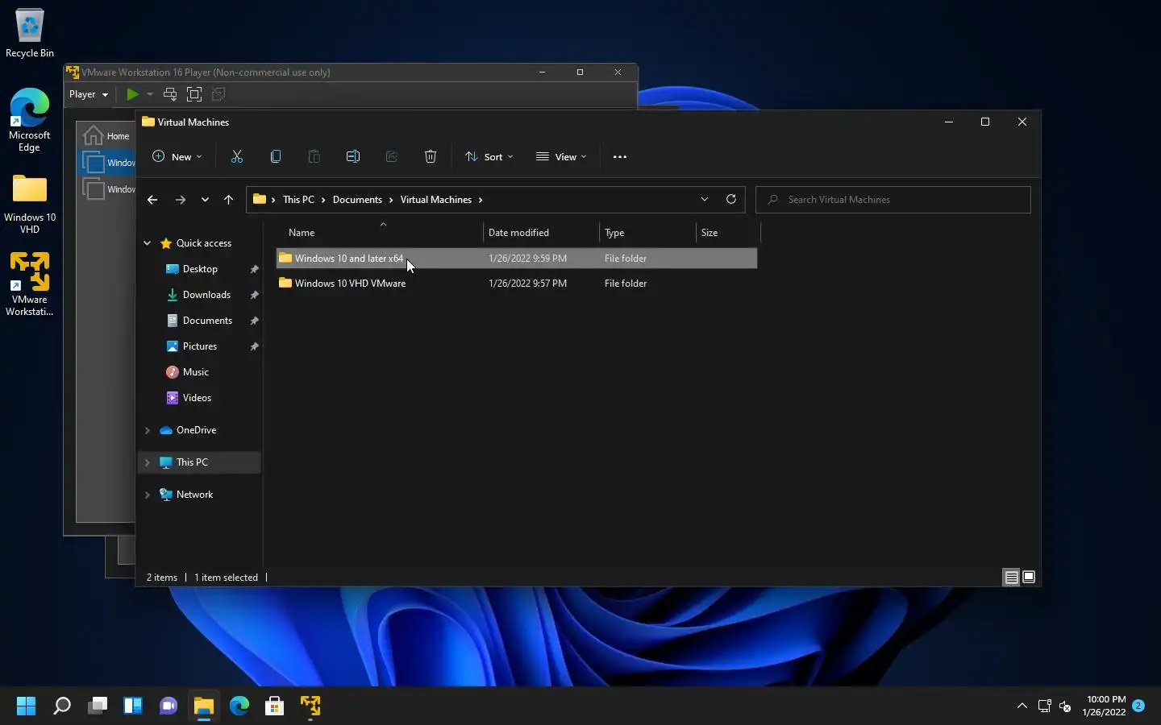This screenshot has height=725, width=1161.
Task: Sort by the Type column header
Action: [648, 233]
